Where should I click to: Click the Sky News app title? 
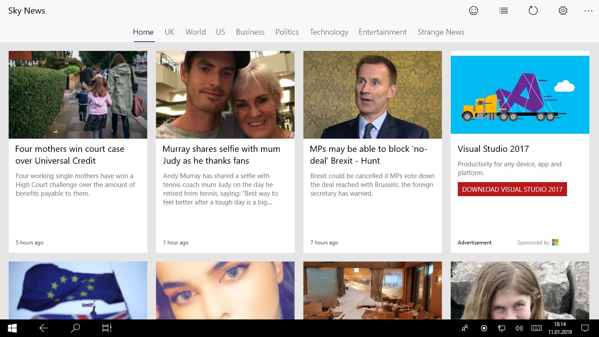tap(27, 11)
